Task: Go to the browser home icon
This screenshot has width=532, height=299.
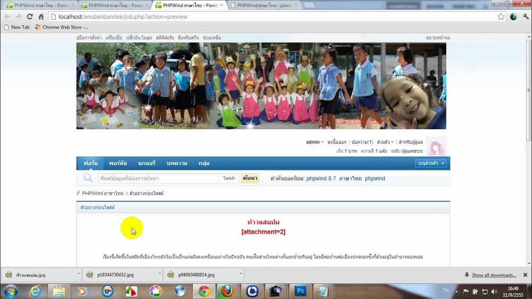Action: click(41, 17)
